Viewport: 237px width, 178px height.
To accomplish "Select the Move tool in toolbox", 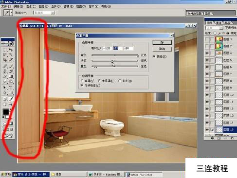I will (x=11, y=49).
